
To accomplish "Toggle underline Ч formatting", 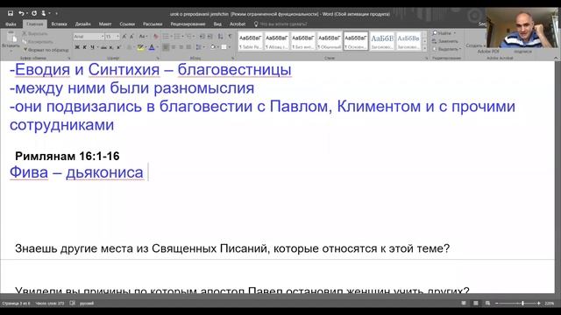I will [92, 47].
